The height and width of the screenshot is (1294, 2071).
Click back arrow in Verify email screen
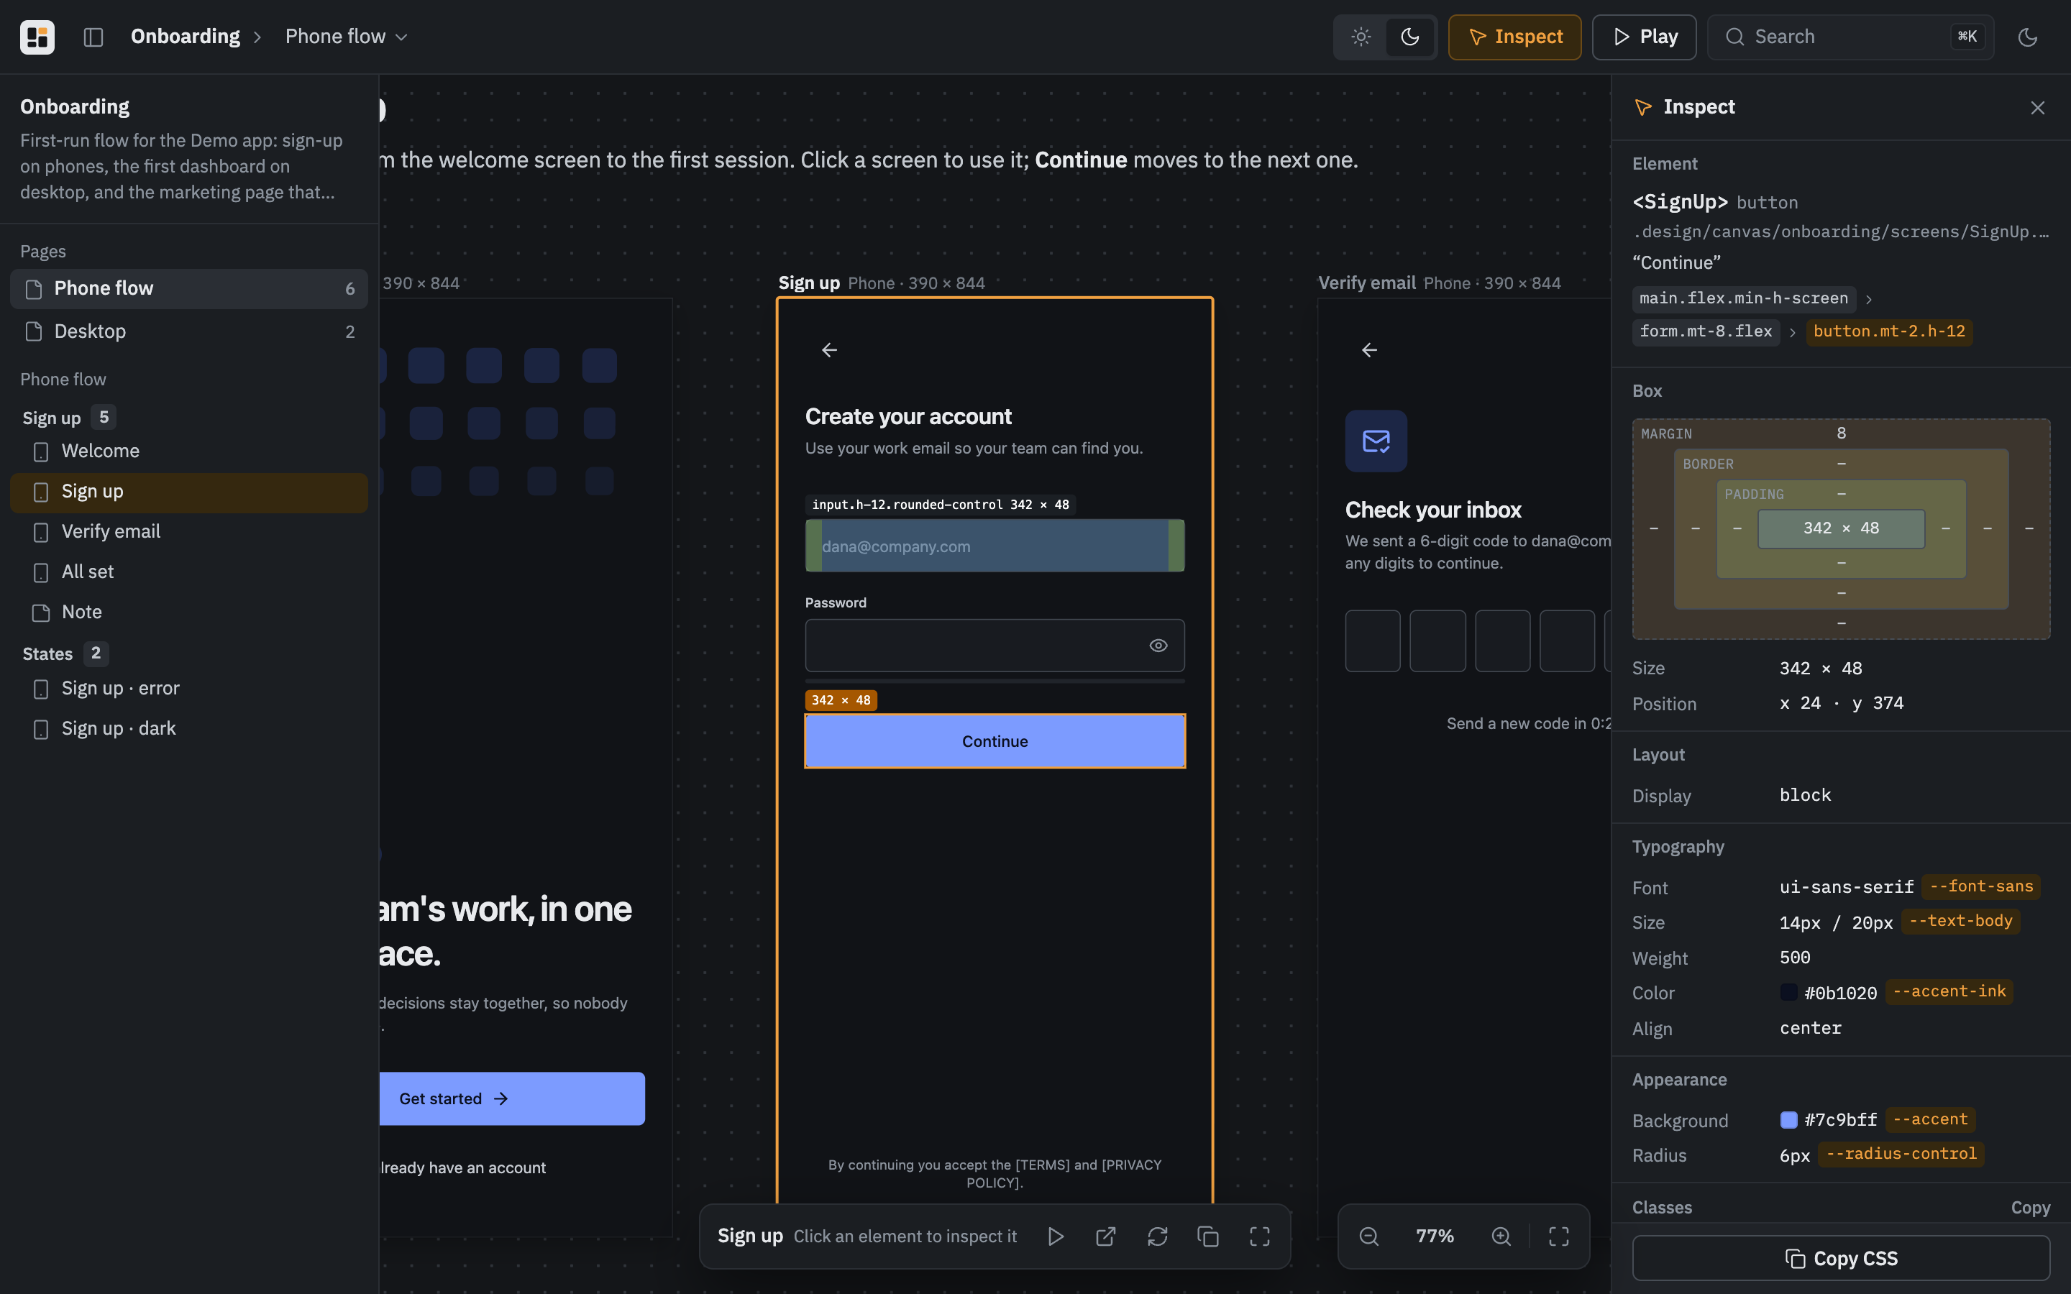pyautogui.click(x=1369, y=350)
